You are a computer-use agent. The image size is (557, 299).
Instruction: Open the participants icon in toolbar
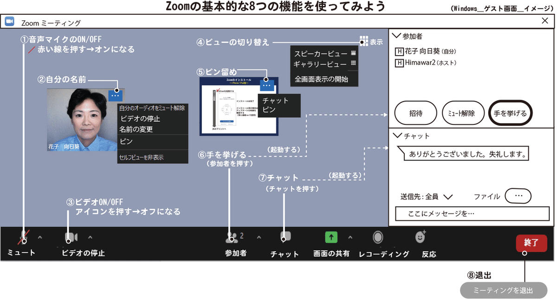pos(231,238)
